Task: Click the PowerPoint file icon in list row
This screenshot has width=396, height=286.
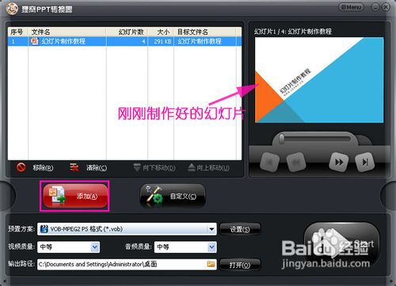Action: pos(35,41)
